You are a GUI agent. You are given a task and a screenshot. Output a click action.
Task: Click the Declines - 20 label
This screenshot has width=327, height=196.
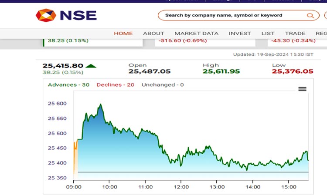pyautogui.click(x=116, y=85)
